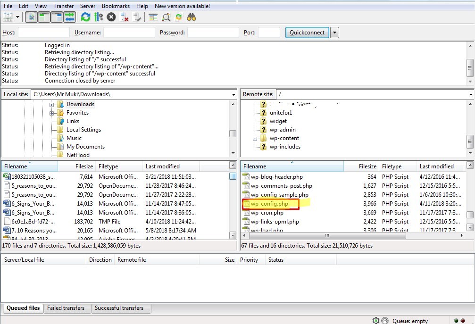The image size is (475, 324).
Task: Sort remote files by Last modified header
Action: [441, 166]
